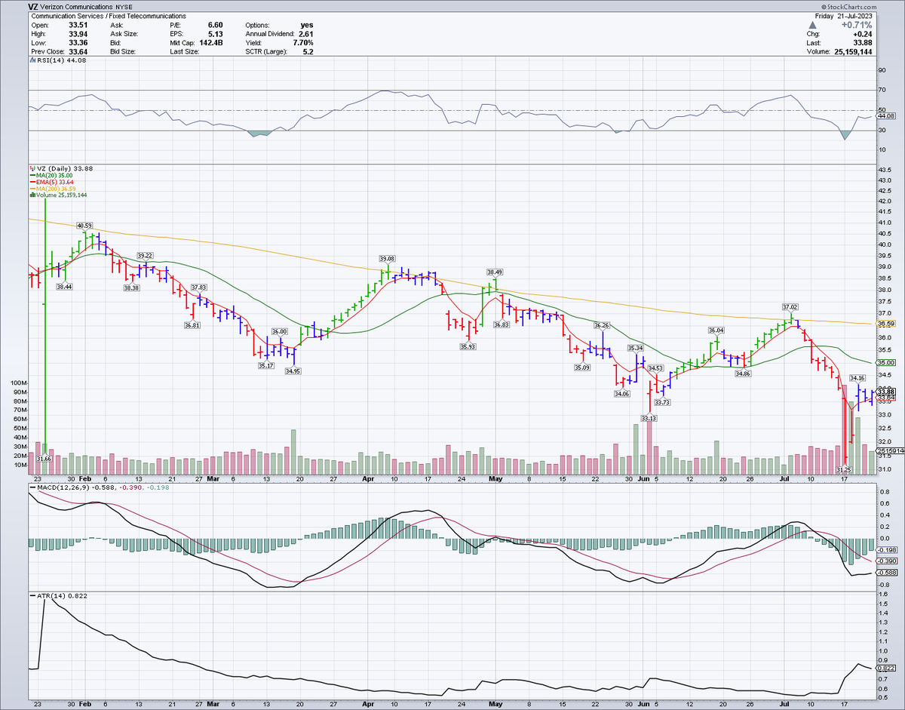The image size is (905, 710).
Task: Click the 35.93 price label
Action: pos(468,346)
